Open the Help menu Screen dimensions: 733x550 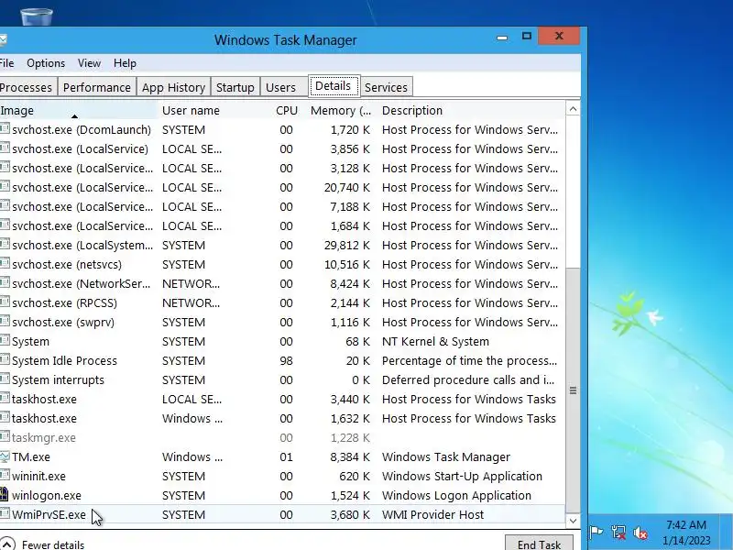(125, 63)
